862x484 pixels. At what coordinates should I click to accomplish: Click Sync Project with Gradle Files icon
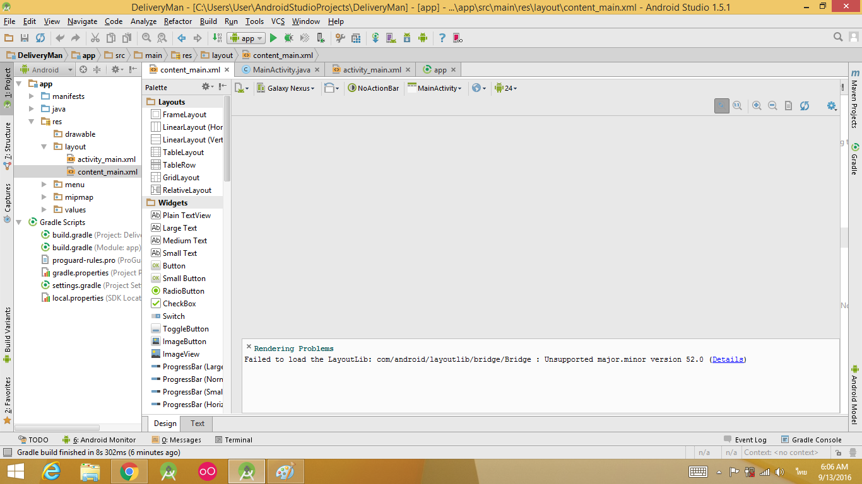tap(375, 38)
